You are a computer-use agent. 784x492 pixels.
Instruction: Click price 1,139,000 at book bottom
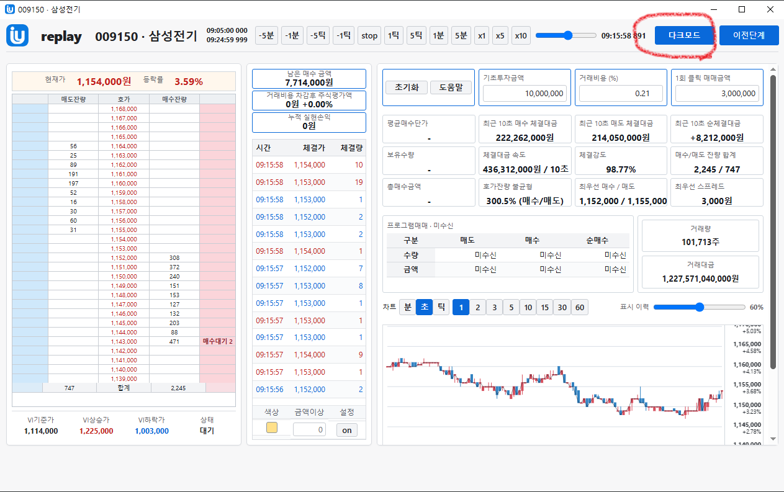pos(124,378)
